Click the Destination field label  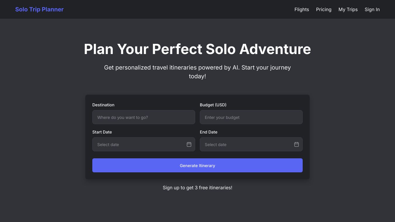103,105
